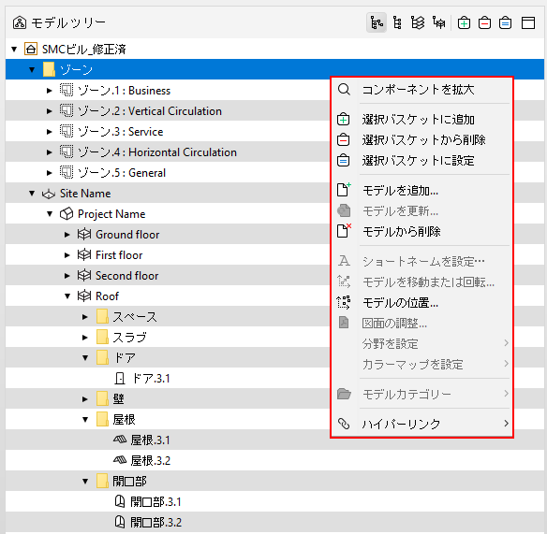Click the zone icon of ゾーン.3 : Service
This screenshot has height=534, width=547.
[x=67, y=131]
